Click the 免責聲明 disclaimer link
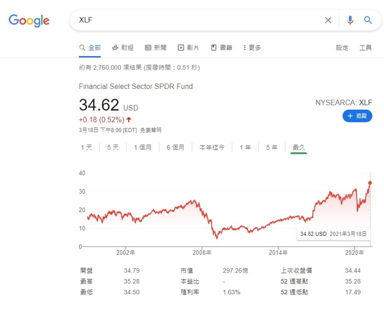 point(150,130)
